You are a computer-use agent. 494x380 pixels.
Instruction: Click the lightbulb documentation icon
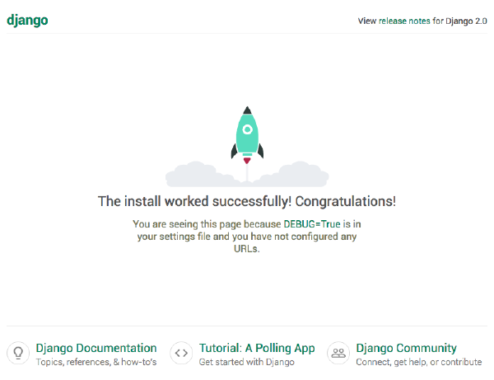point(18,353)
